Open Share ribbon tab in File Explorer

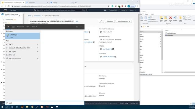click(x=147, y=14)
